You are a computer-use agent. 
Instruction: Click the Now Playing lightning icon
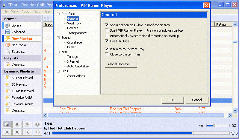7,38
